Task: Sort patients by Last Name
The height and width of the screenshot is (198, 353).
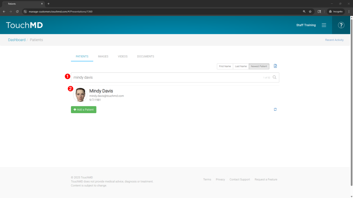Action: click(x=241, y=66)
